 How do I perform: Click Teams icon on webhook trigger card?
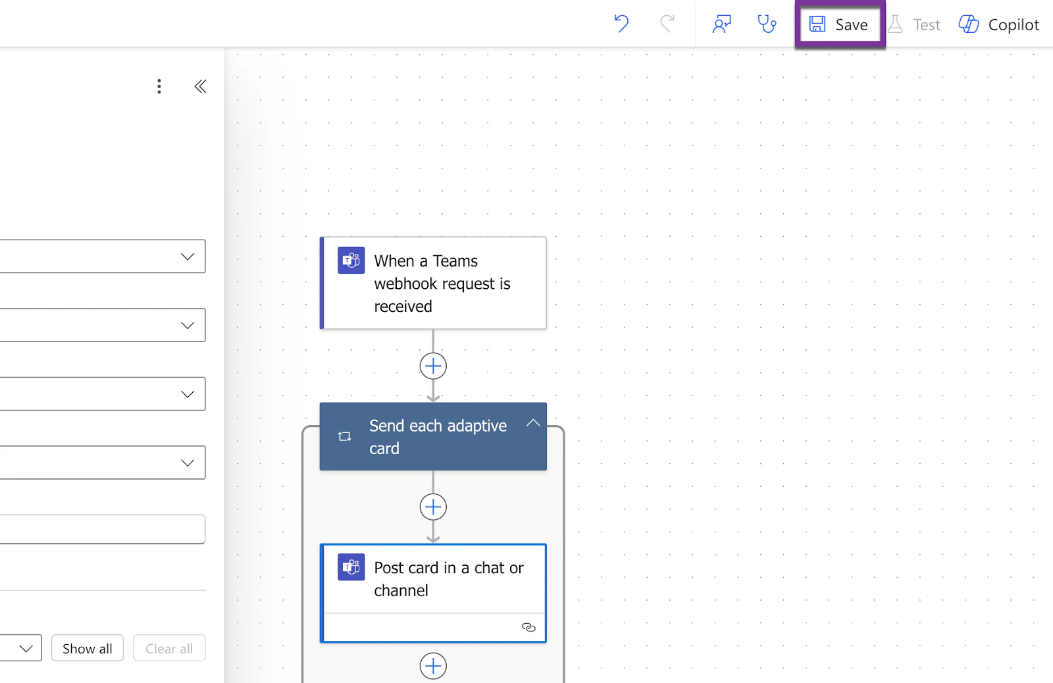click(x=351, y=261)
